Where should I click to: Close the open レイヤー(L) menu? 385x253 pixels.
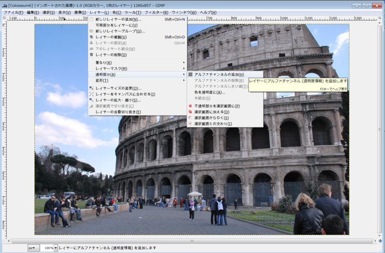pos(99,13)
